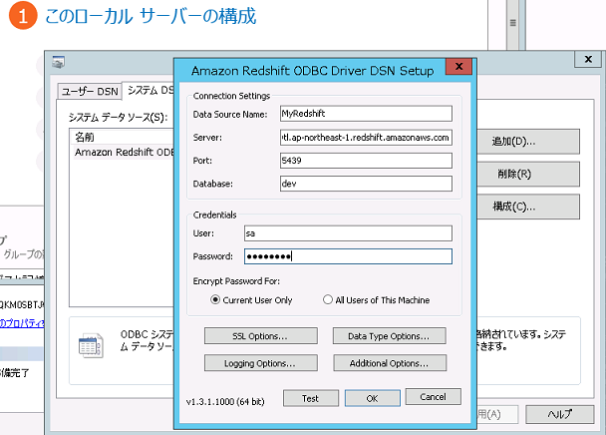
Task: Select Amazon Redshift ODBC entry in list
Action: [x=124, y=152]
